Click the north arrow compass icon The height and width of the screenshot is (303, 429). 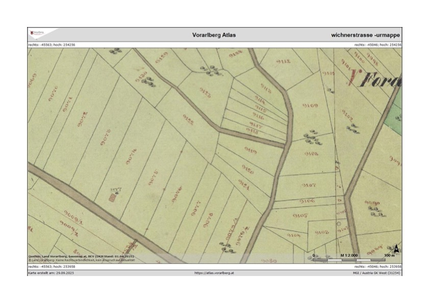pyautogui.click(x=397, y=249)
